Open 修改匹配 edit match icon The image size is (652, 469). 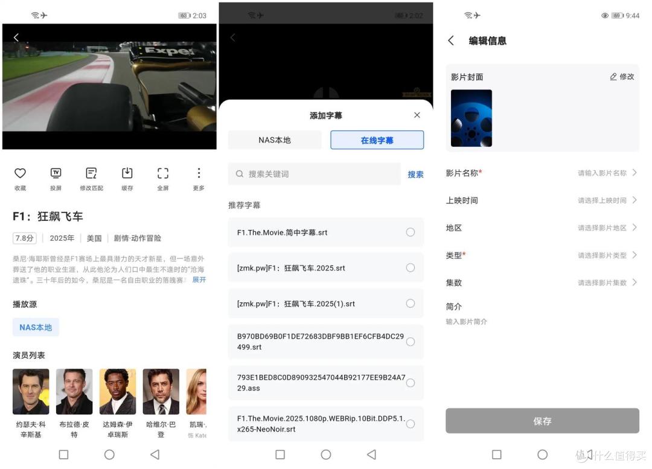[x=92, y=173]
